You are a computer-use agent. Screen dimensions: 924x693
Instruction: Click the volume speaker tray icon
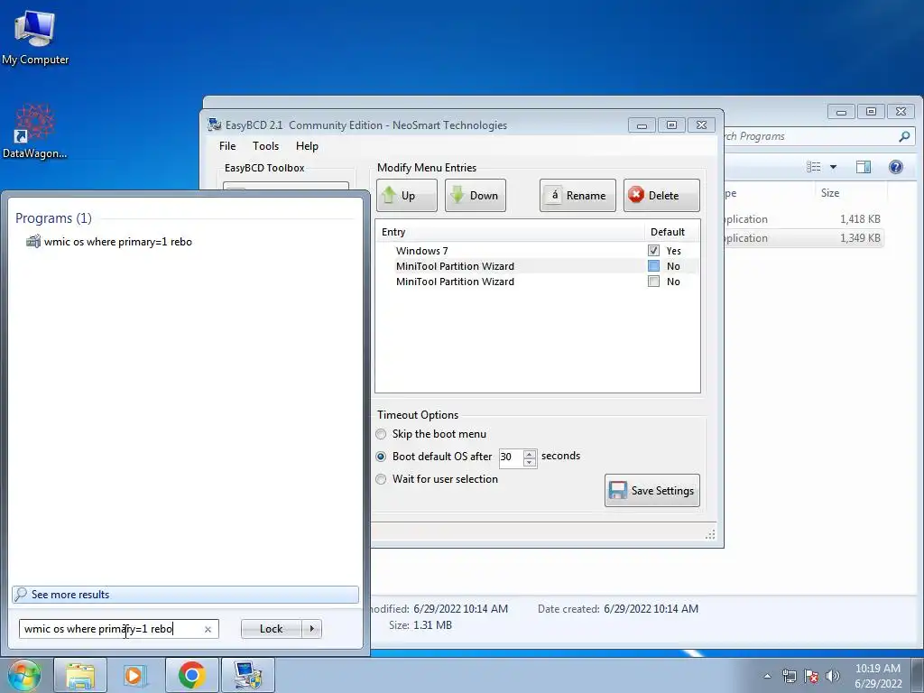click(832, 676)
